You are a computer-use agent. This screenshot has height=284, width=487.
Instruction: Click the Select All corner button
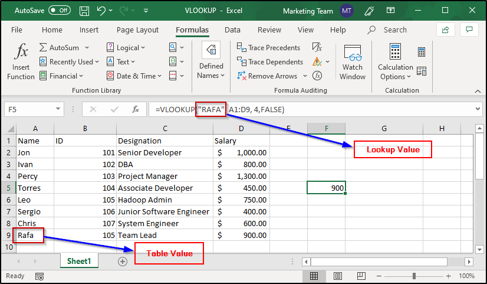(10, 129)
